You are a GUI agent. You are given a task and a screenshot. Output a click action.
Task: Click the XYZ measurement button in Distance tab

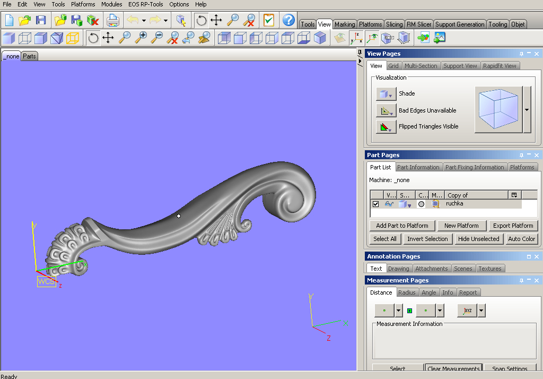[468, 311]
